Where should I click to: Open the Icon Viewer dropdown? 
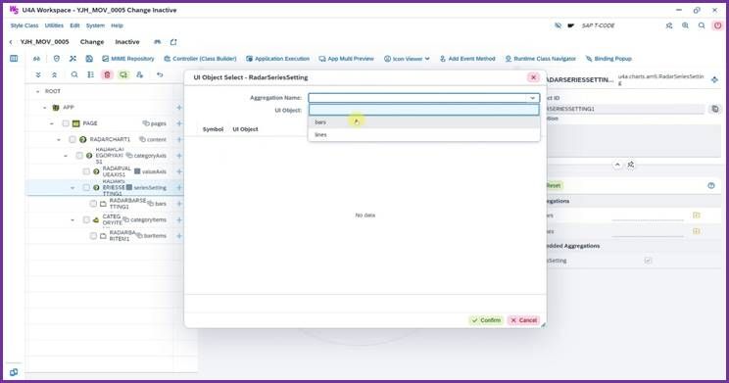pos(407,59)
